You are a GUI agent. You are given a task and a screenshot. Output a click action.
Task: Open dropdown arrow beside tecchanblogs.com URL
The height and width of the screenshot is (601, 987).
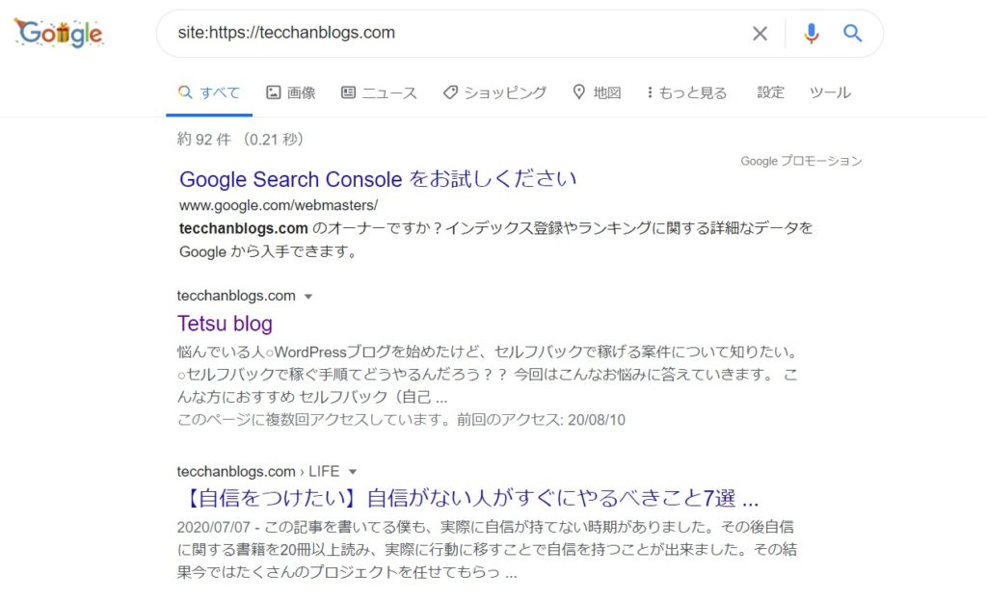(x=308, y=296)
